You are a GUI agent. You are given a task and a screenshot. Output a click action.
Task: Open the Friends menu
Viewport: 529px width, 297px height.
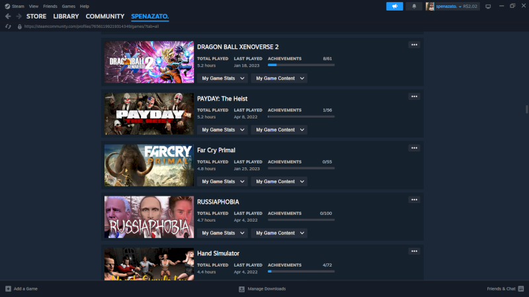(50, 6)
